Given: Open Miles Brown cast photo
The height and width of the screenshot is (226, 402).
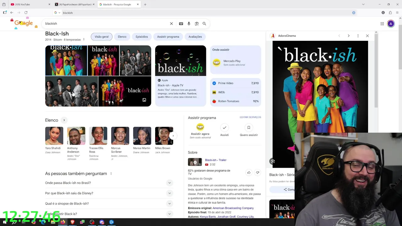Looking at the screenshot, I should pos(164,136).
